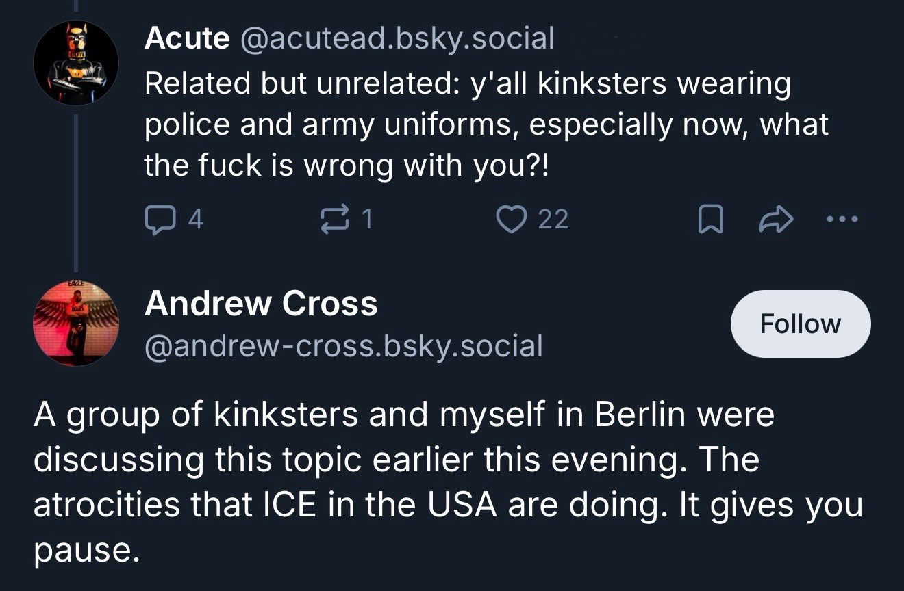The height and width of the screenshot is (591, 904).
Task: Follow Andrew Cross
Action: click(801, 324)
